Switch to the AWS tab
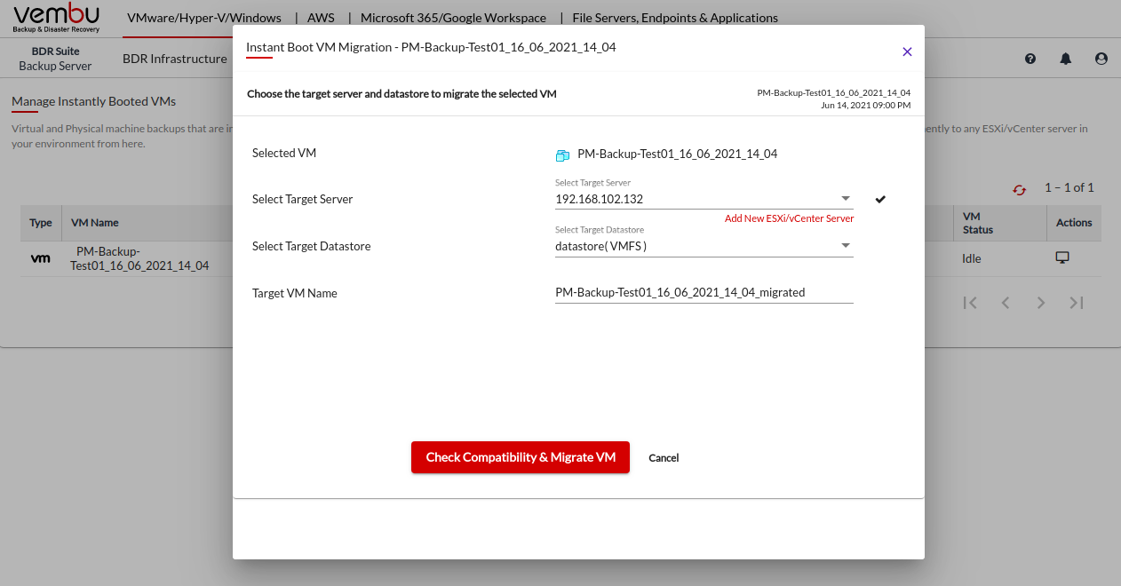This screenshot has height=586, width=1121. [x=321, y=18]
